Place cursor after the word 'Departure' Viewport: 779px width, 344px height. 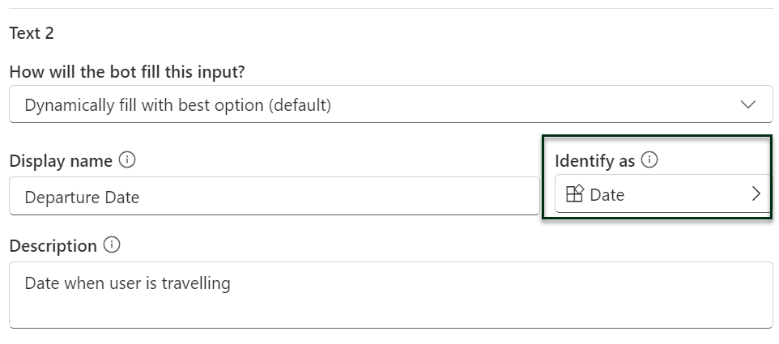[x=101, y=198]
